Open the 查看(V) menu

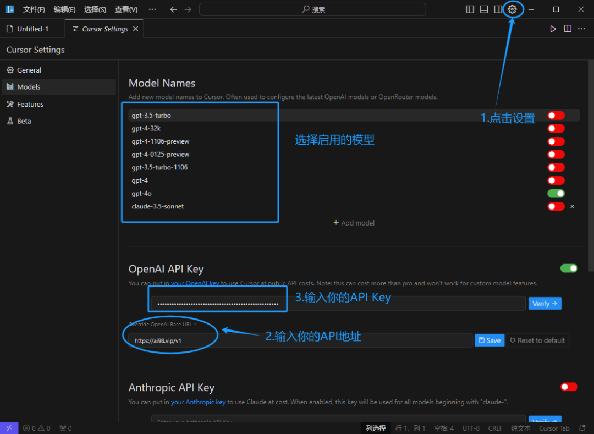(x=126, y=9)
